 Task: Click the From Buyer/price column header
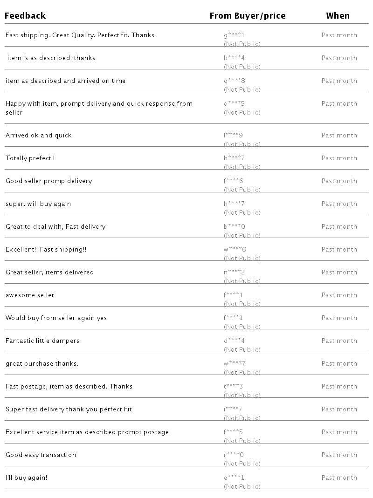pyautogui.click(x=248, y=16)
